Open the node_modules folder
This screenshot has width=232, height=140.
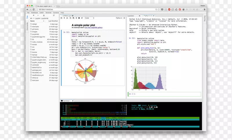click(44, 42)
